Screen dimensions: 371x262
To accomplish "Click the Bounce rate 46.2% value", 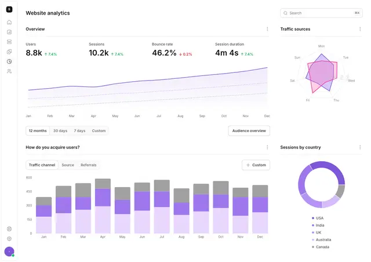I will point(164,53).
